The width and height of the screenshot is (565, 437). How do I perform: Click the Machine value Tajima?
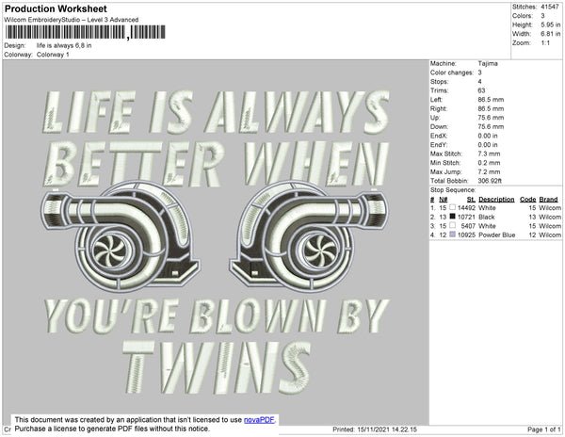(488, 63)
